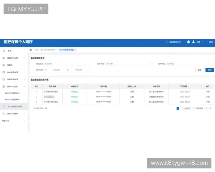Click the 我要办 folder icon in sidebar
This screenshot has height=172, width=215.
(x=4, y=65)
